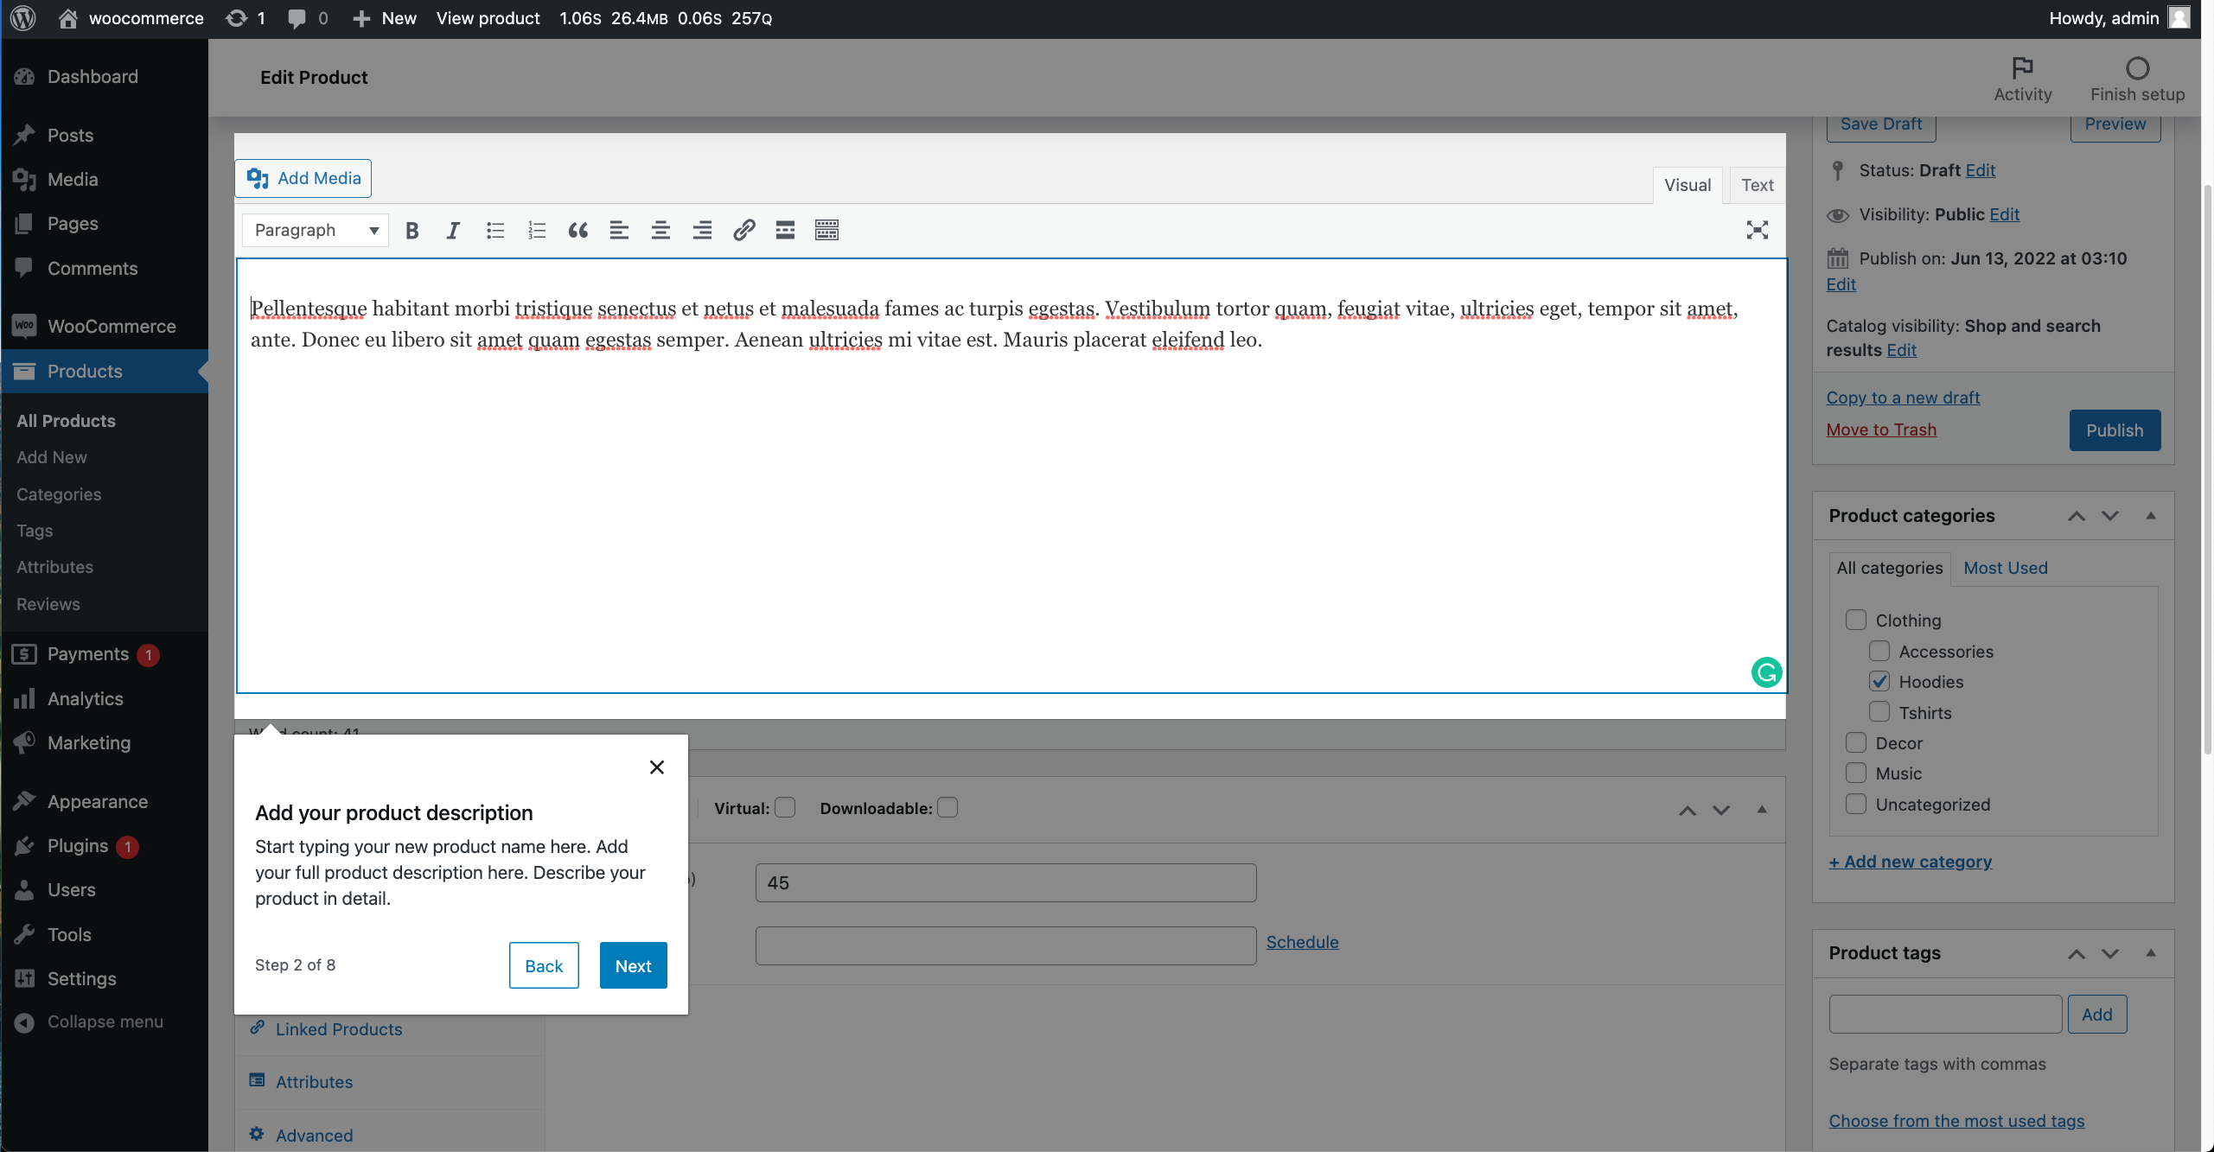Click the Move to Trash link
The height and width of the screenshot is (1152, 2214).
1881,430
